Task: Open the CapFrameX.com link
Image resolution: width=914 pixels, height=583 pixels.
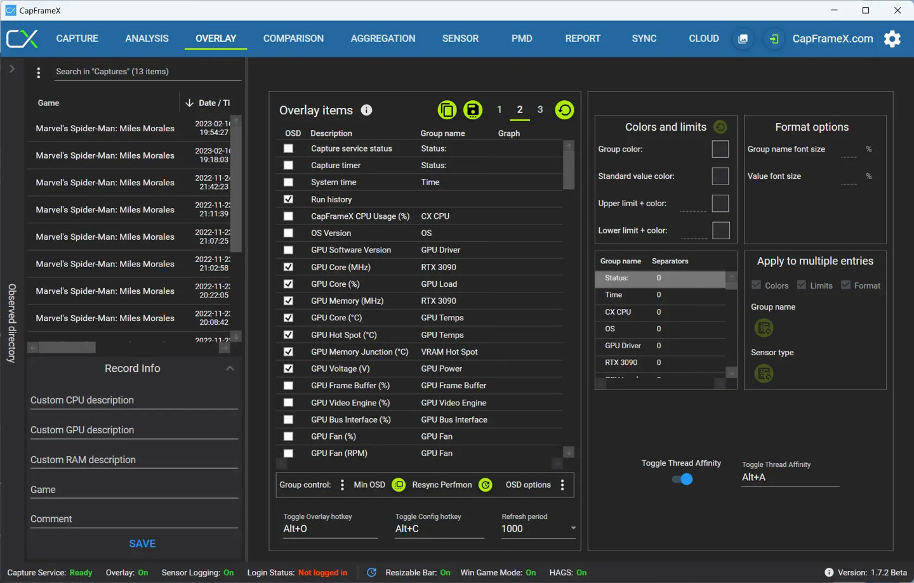Action: point(832,39)
